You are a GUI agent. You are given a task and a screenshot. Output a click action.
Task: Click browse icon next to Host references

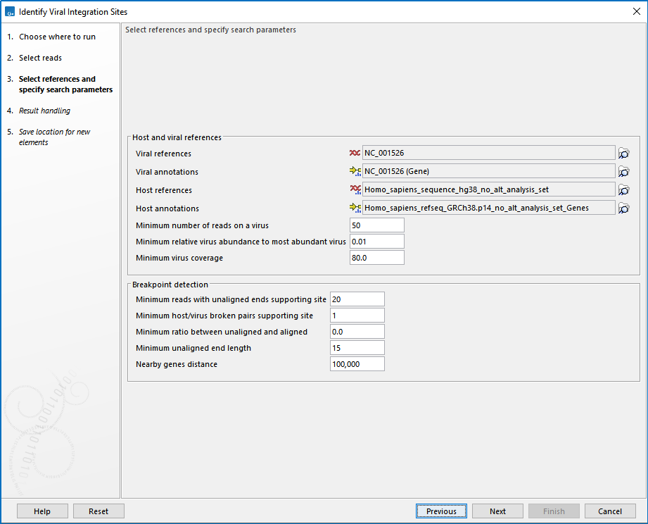point(623,190)
